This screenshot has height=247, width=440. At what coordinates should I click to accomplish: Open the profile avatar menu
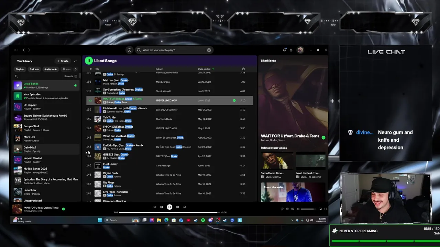click(x=300, y=50)
